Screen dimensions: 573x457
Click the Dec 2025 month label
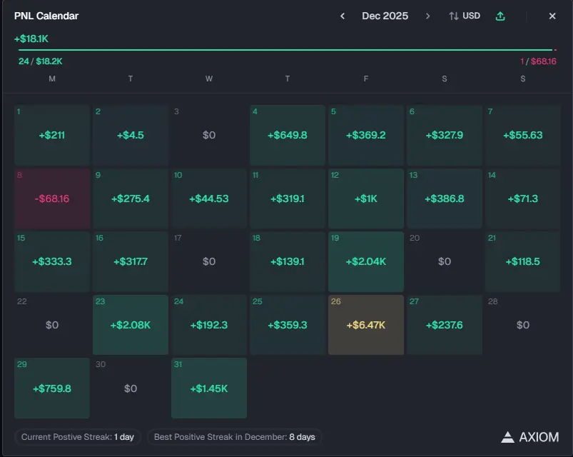pos(385,16)
